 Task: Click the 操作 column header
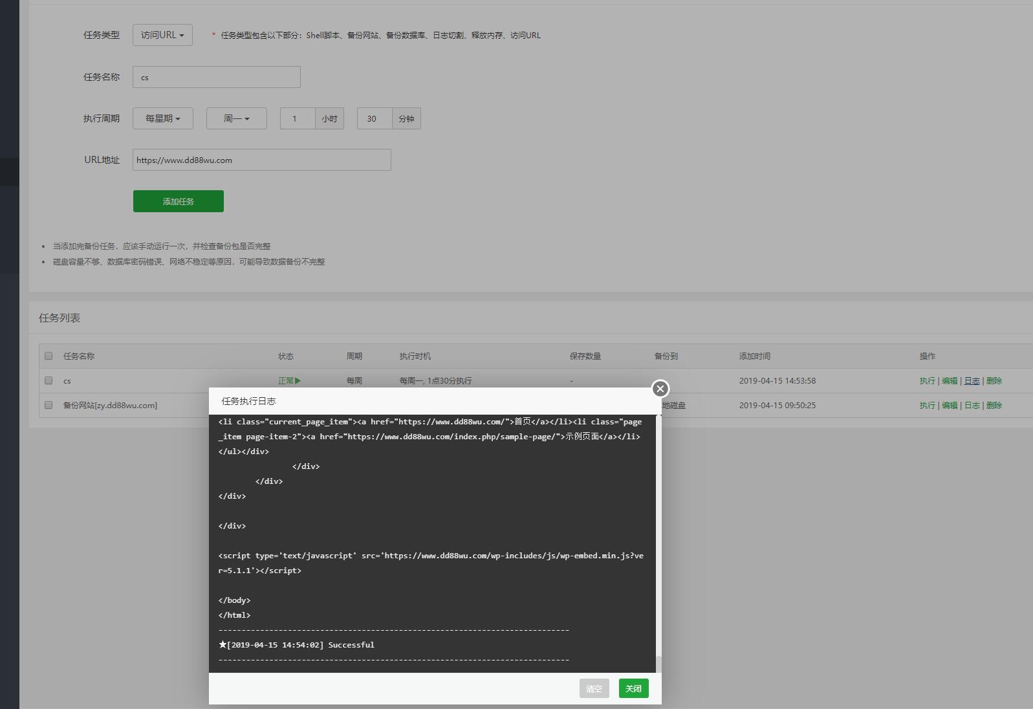click(927, 356)
